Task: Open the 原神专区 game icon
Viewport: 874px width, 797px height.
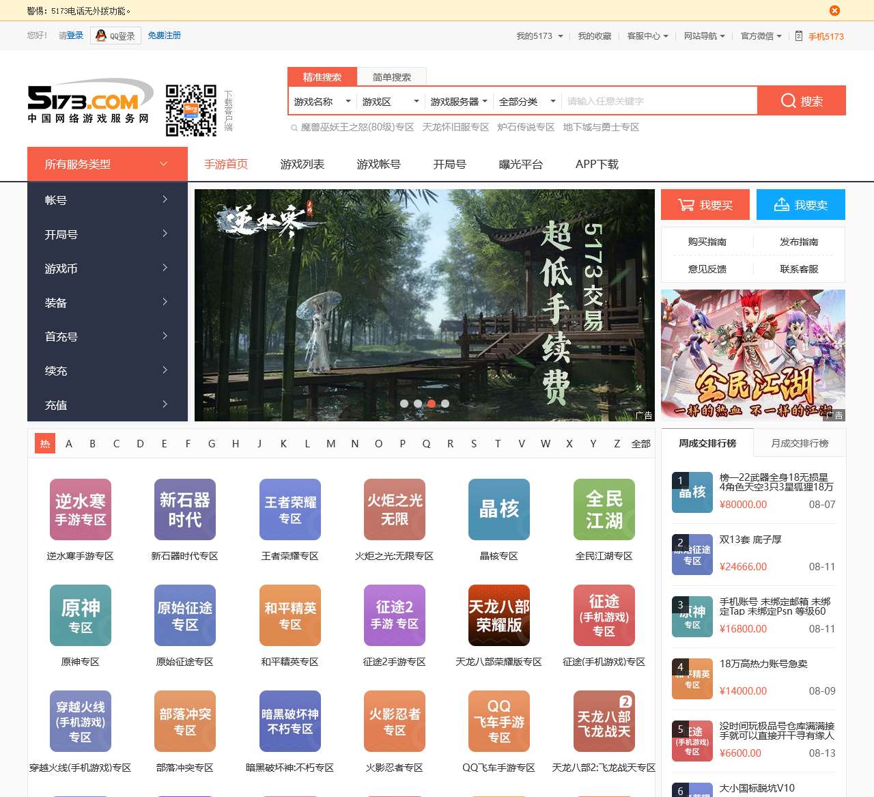Action: 81,615
